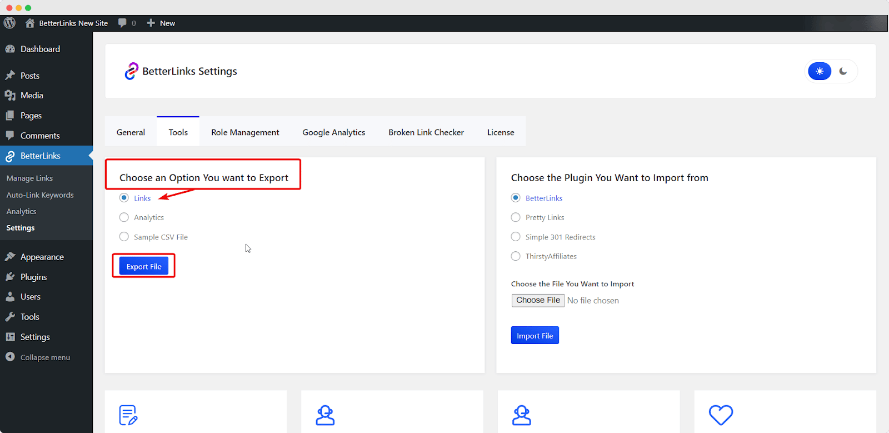889x433 pixels.
Task: Click the BetterLinks logo icon
Action: [131, 71]
